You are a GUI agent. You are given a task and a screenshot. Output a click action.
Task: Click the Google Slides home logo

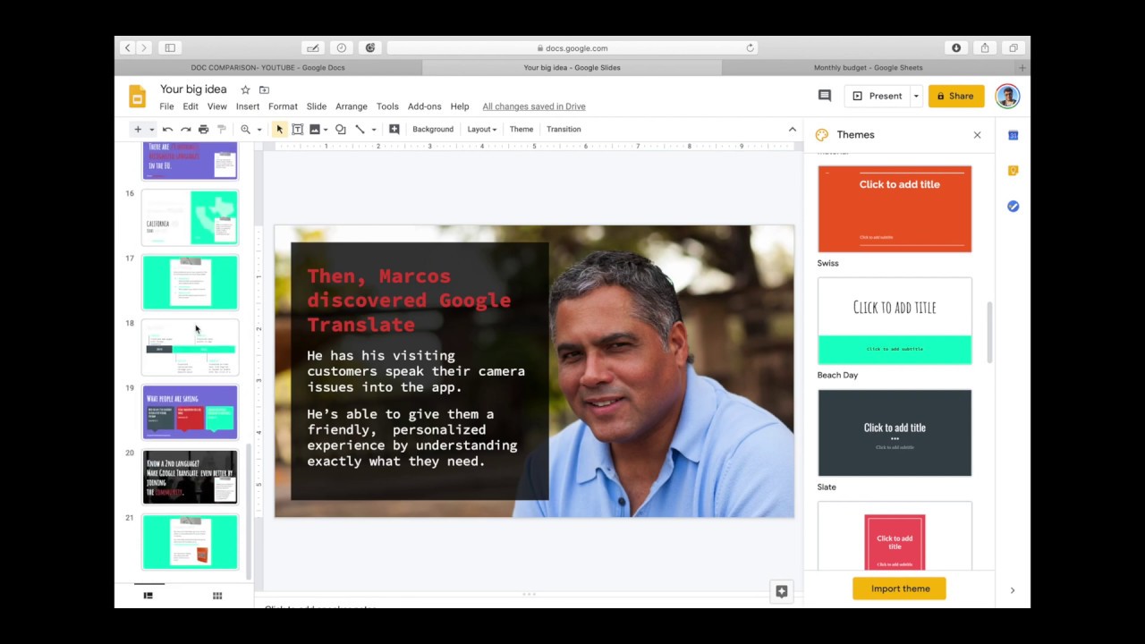pyautogui.click(x=137, y=97)
